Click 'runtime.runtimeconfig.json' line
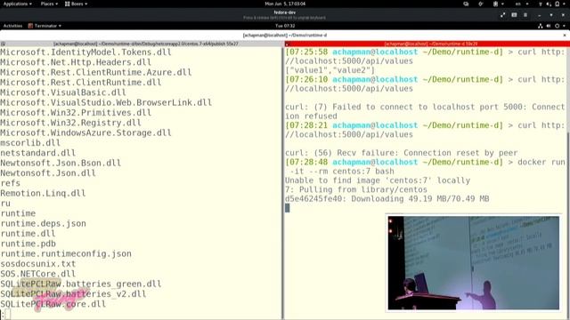The width and height of the screenshot is (570, 320). click(x=66, y=253)
